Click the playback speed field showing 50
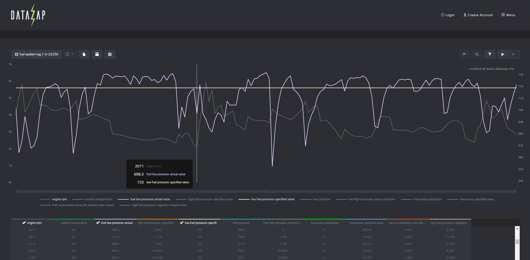The image size is (530, 260). click(513, 54)
